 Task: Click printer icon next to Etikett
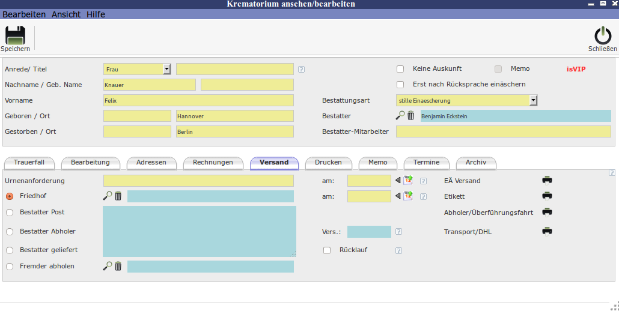[x=547, y=196]
